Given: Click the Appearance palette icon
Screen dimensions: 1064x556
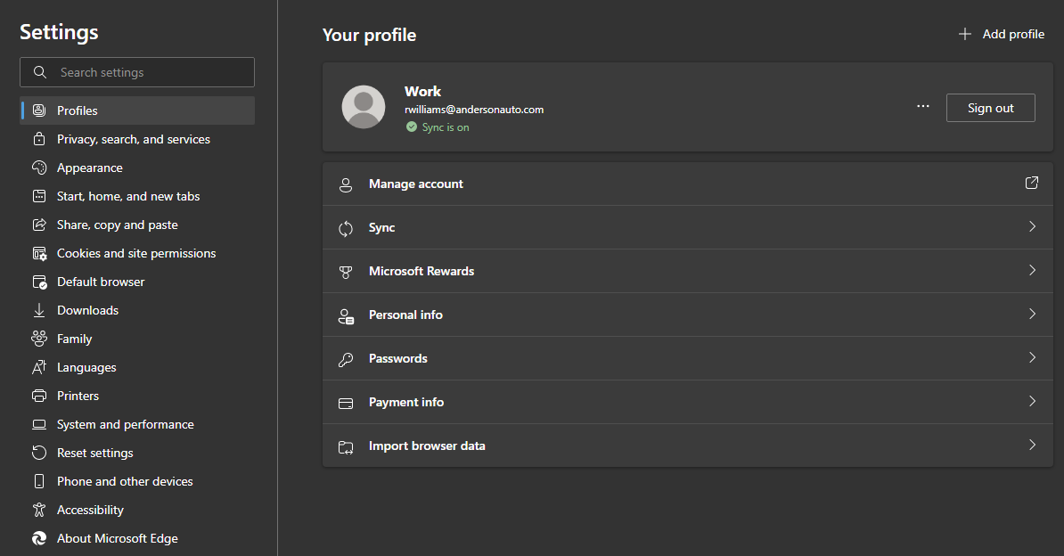Looking at the screenshot, I should point(39,167).
